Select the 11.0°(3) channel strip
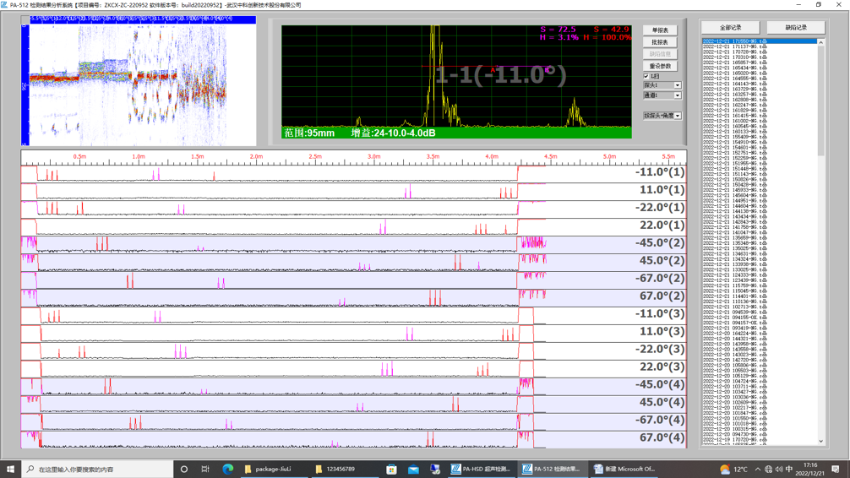850x478 pixels. (353, 333)
